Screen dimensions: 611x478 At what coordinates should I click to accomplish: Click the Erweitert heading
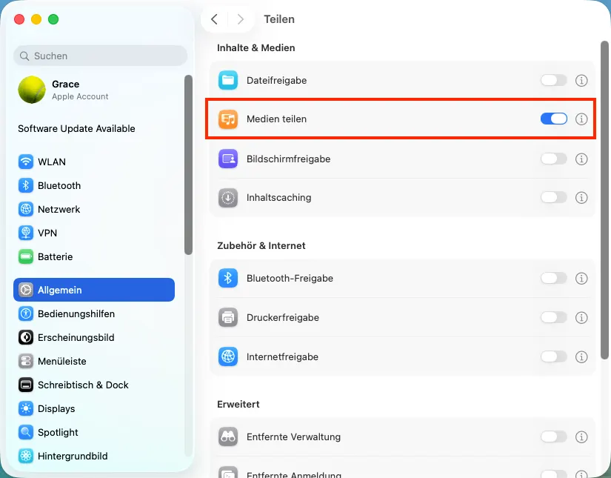click(238, 405)
